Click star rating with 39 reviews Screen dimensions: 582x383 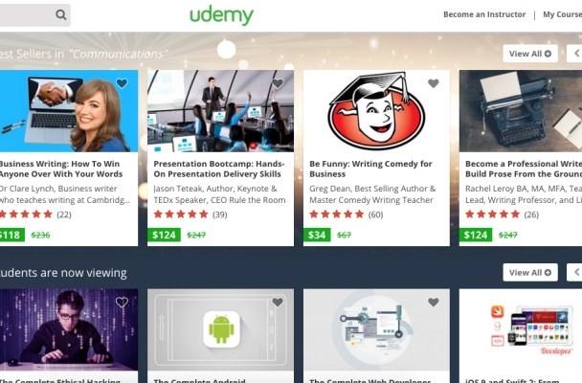coord(190,214)
